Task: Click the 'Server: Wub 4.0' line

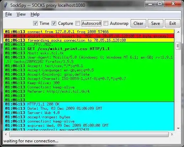Action: 89,113
